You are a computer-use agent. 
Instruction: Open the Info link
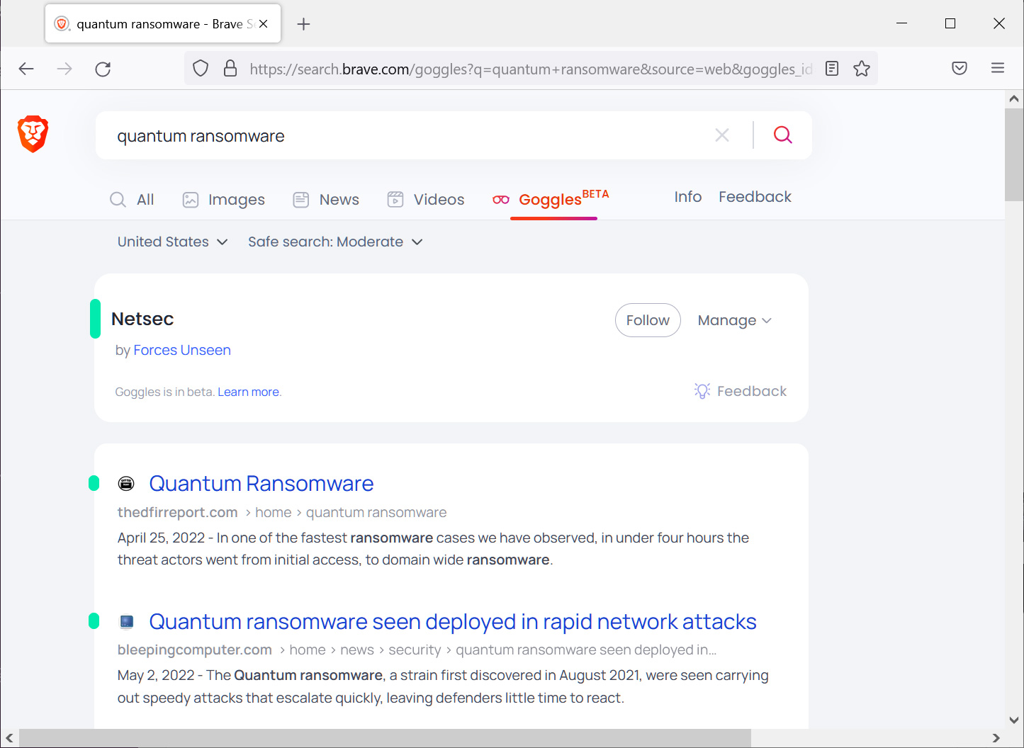click(x=687, y=197)
